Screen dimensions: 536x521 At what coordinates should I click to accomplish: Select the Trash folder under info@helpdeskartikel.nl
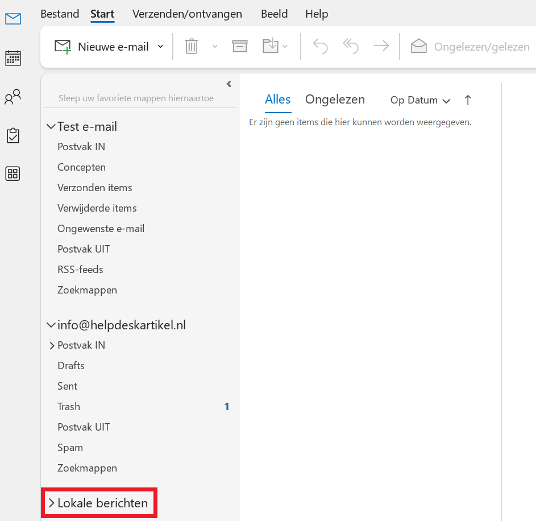coord(69,407)
